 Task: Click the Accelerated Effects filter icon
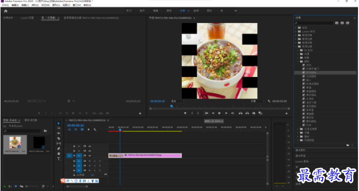[x=337, y=23]
